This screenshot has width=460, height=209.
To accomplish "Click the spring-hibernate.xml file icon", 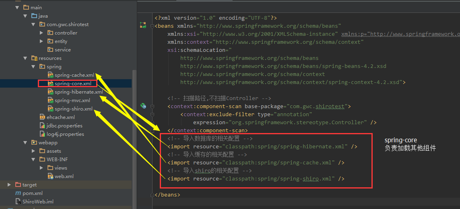I will coord(50,92).
